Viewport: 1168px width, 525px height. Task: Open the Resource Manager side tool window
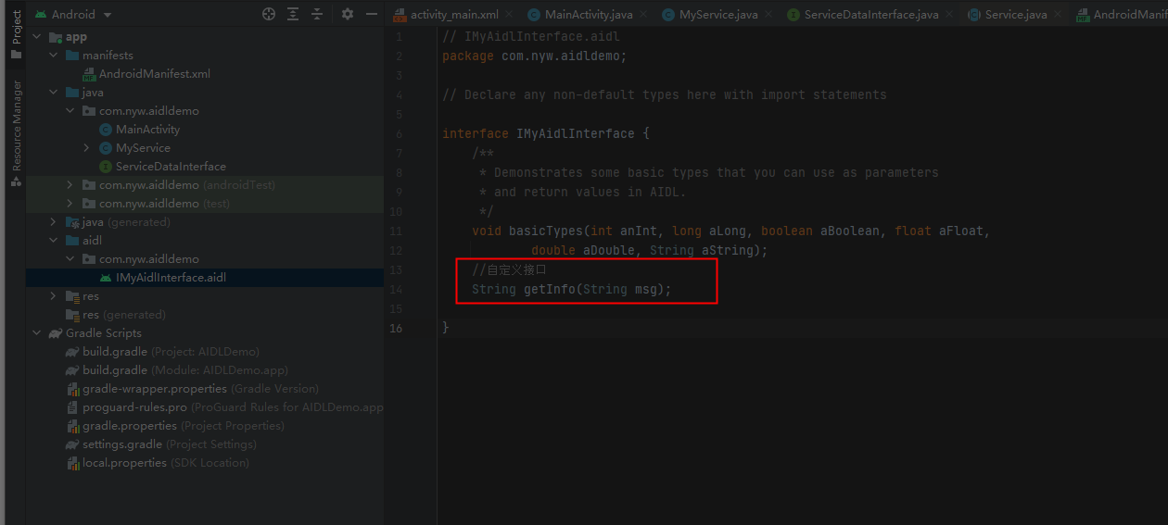point(15,133)
